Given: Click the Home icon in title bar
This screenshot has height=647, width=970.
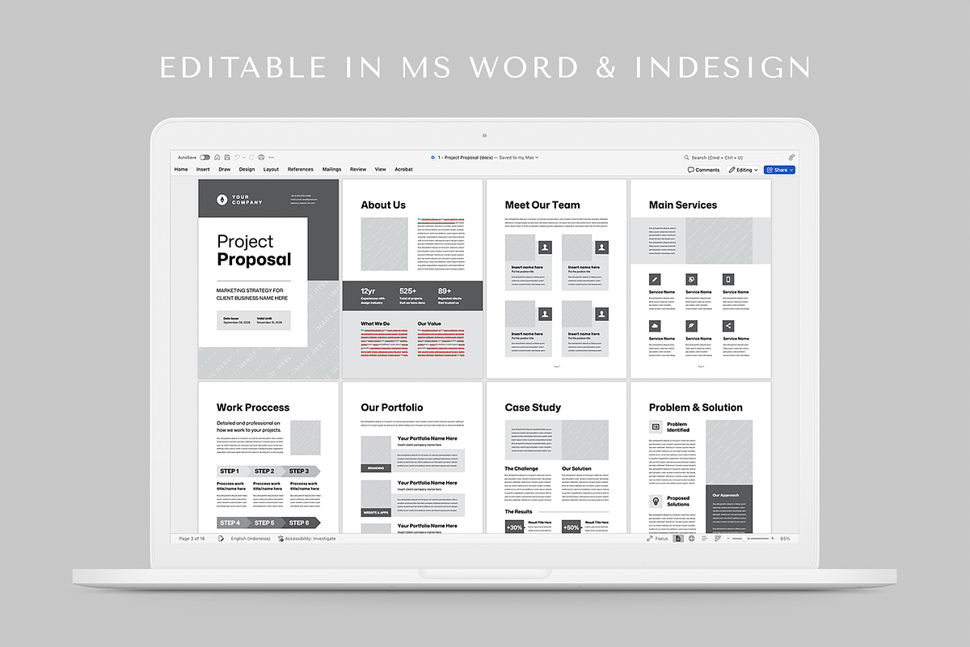Looking at the screenshot, I should tap(217, 157).
